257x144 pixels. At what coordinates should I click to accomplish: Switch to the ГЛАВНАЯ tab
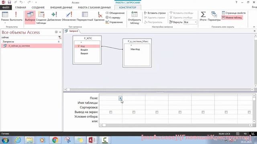coord(20,8)
